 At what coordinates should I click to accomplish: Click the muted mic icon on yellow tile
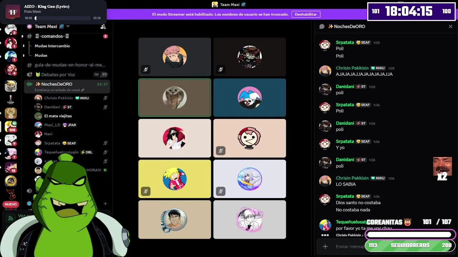146,192
